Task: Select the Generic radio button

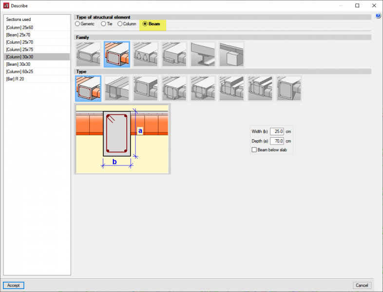Action: click(x=77, y=24)
